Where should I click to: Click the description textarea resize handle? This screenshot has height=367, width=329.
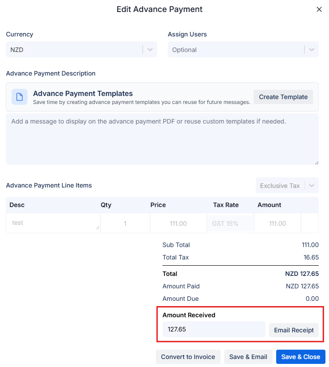(x=317, y=162)
